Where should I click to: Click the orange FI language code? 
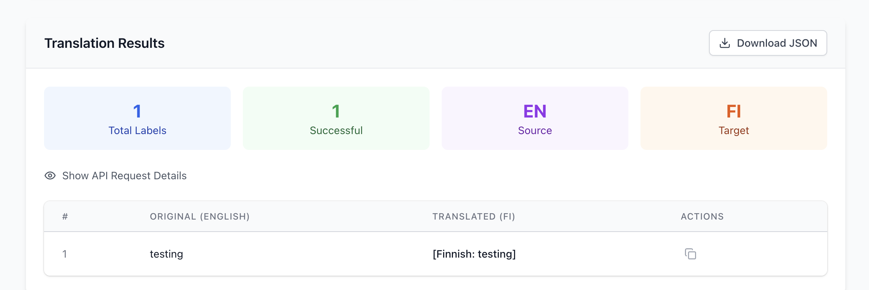(733, 111)
